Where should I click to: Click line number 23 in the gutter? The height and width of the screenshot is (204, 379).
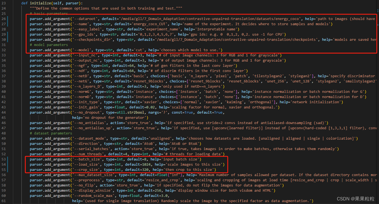pyautogui.click(x=4, y=3)
